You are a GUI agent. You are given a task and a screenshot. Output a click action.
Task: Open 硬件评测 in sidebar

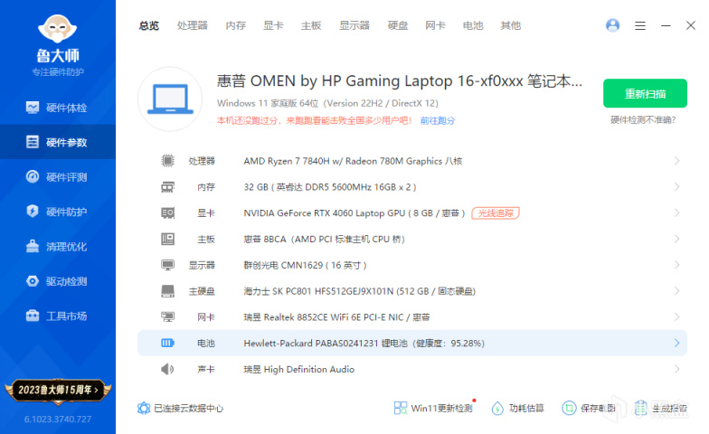58,177
